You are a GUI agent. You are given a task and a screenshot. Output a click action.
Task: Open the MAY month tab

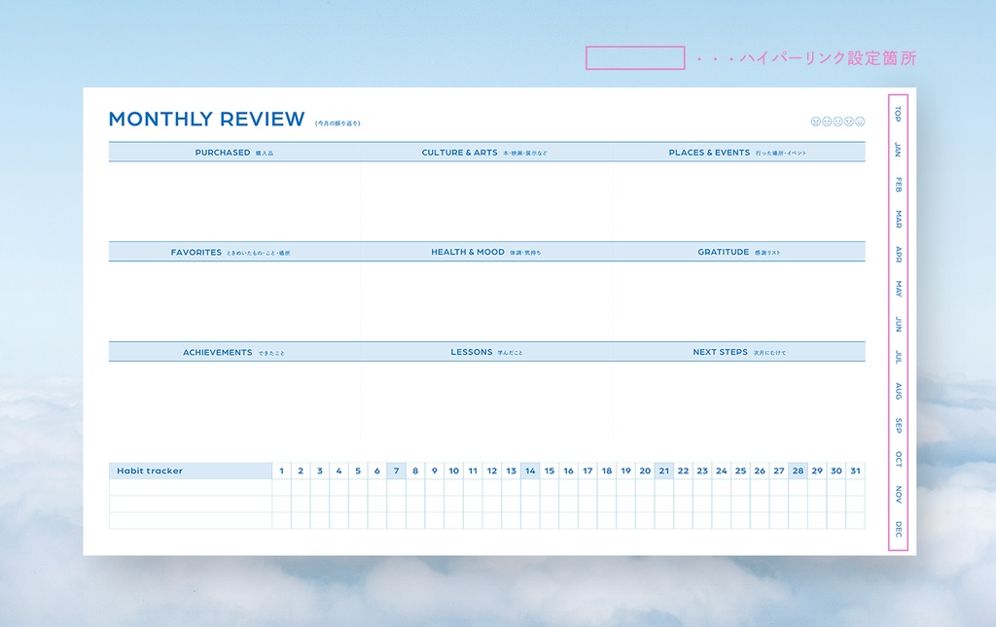tap(898, 289)
